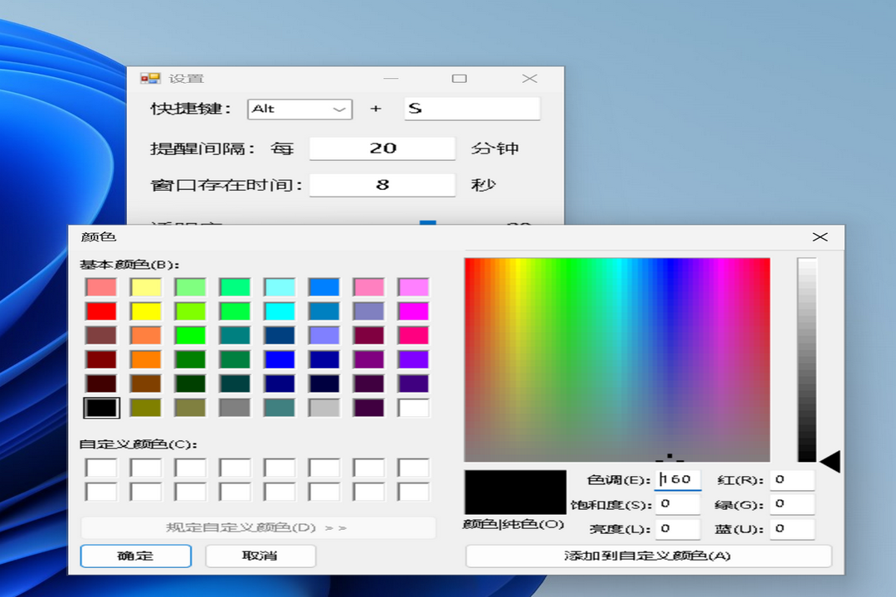The height and width of the screenshot is (597, 896).
Task: Click the 添加到自定义颜色 button
Action: pyautogui.click(x=648, y=556)
